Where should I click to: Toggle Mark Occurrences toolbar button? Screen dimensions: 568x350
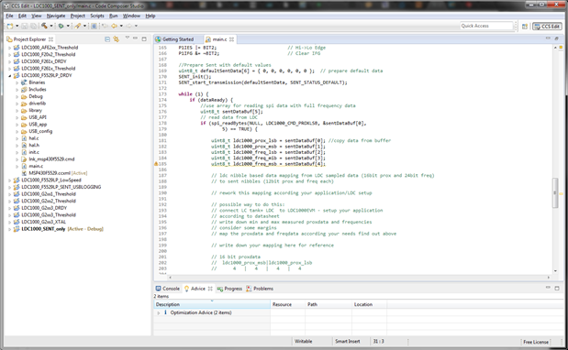[94, 26]
